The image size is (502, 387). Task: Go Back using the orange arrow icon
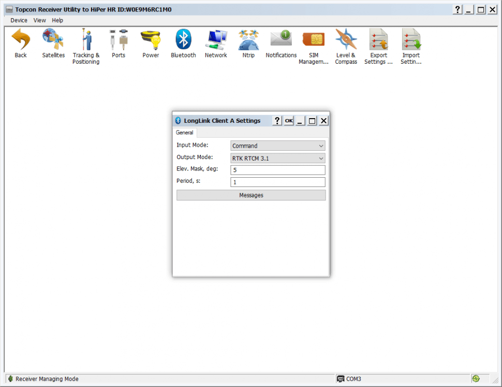[x=21, y=43]
